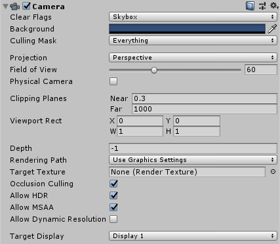Click the Near clipping plane field
The height and width of the screenshot is (244, 280).
point(205,98)
